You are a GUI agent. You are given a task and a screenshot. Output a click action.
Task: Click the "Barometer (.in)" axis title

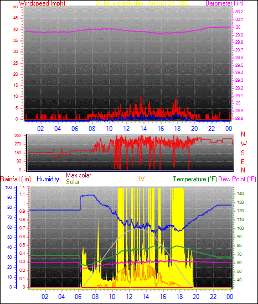(x=224, y=3)
